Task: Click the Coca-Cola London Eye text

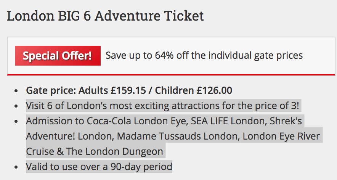Action: [x=137, y=121]
